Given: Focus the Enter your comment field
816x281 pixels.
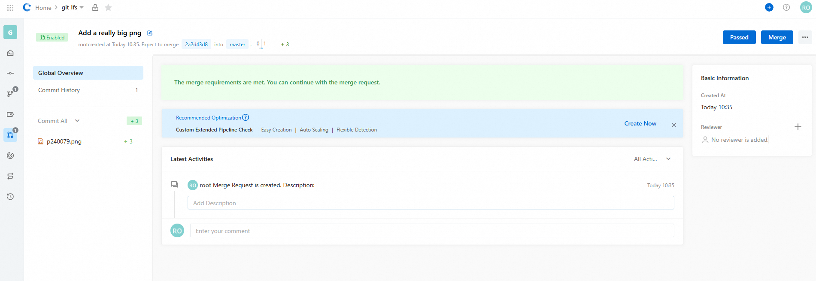Looking at the screenshot, I should pos(432,230).
